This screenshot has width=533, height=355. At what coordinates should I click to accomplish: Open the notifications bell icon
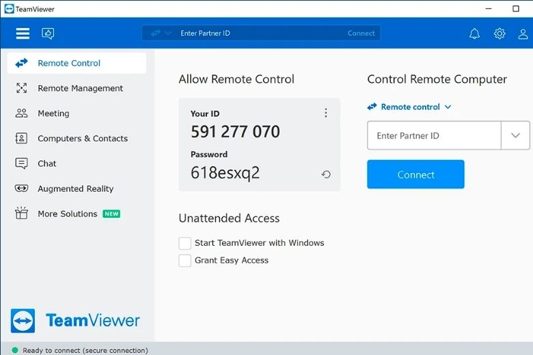coord(474,33)
